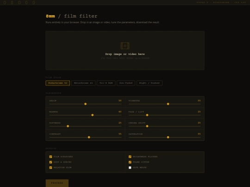
Task: Click the Grain value 50
Action: tap(120, 101)
